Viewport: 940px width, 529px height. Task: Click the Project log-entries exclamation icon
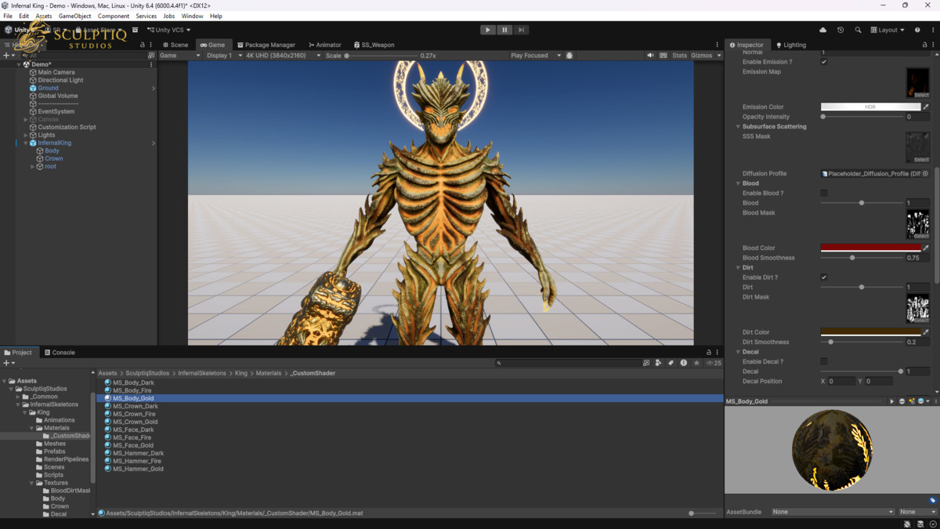tap(684, 363)
